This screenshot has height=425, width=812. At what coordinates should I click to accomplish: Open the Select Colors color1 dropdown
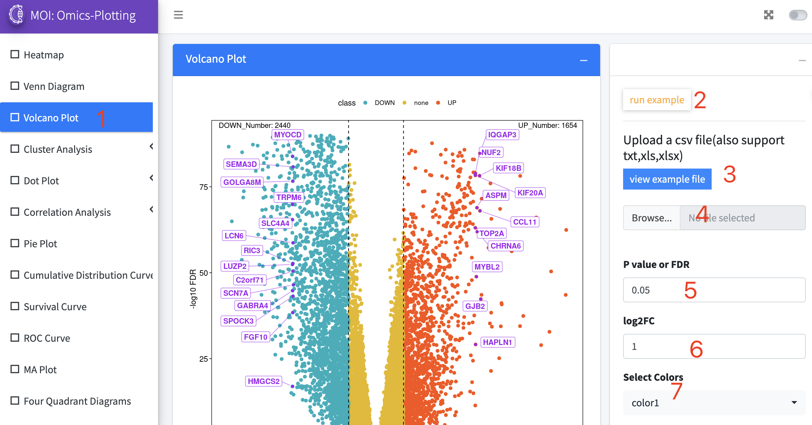pyautogui.click(x=714, y=403)
